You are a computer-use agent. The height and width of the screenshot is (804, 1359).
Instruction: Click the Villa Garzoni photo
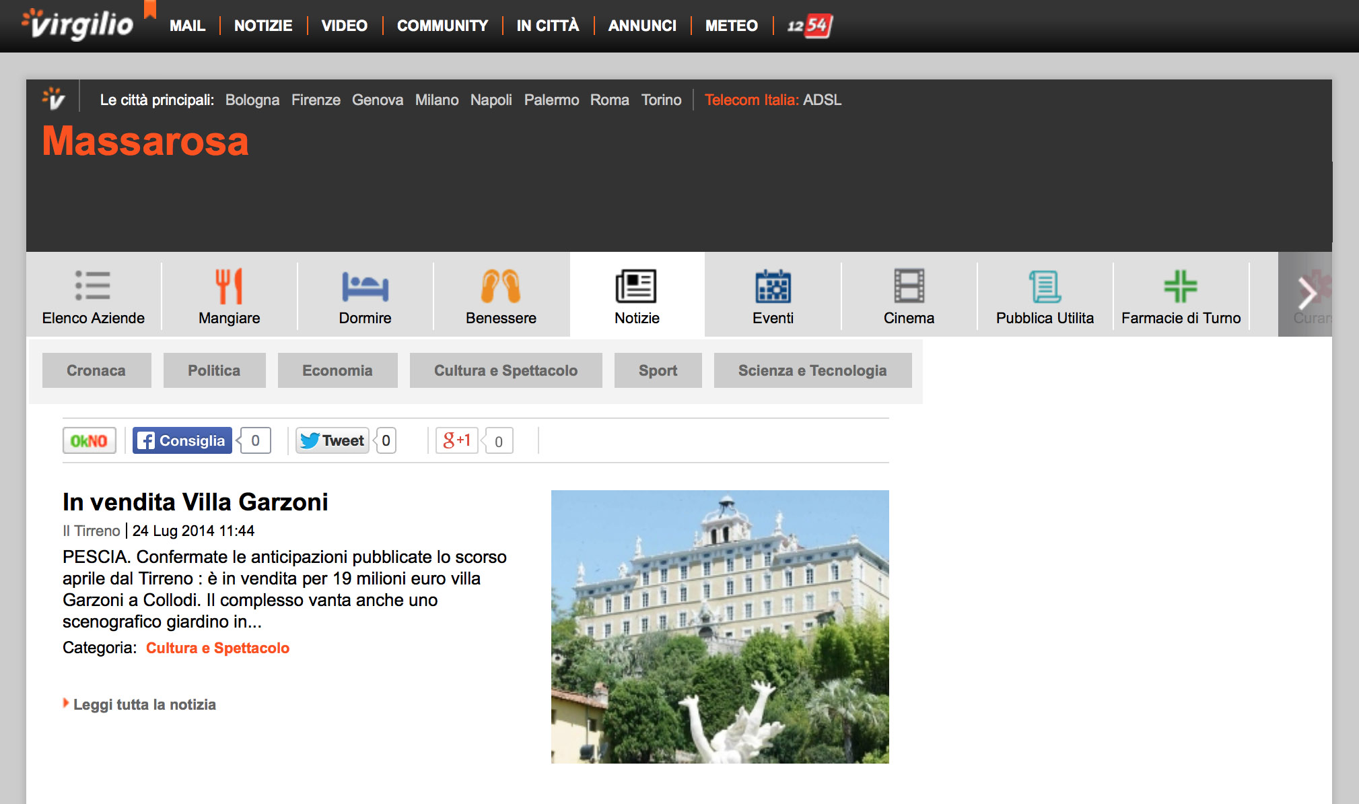click(x=720, y=626)
